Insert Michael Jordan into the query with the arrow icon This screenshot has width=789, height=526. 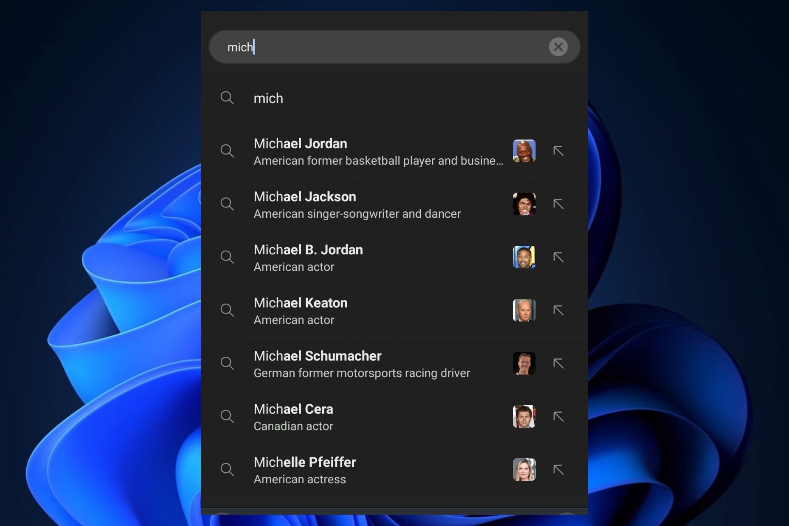pyautogui.click(x=558, y=151)
